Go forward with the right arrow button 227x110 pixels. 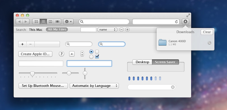(26, 22)
